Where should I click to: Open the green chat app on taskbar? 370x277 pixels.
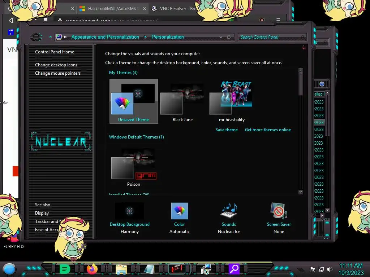65,269
